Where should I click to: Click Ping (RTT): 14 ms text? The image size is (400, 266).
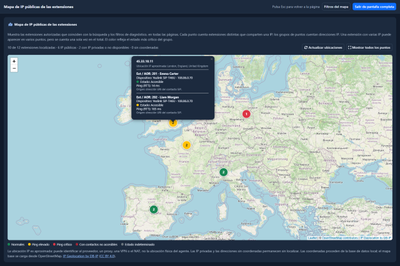point(148,86)
